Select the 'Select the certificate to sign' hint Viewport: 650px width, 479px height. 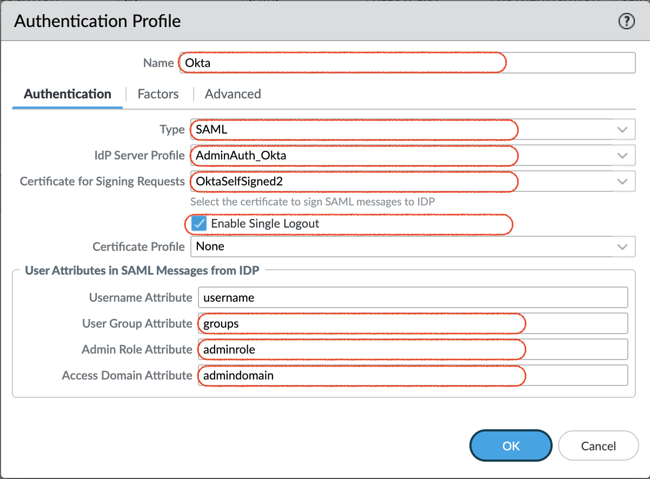click(313, 202)
